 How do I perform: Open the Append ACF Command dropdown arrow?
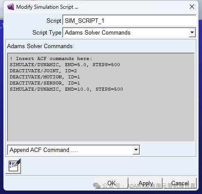pyautogui.click(x=136, y=150)
